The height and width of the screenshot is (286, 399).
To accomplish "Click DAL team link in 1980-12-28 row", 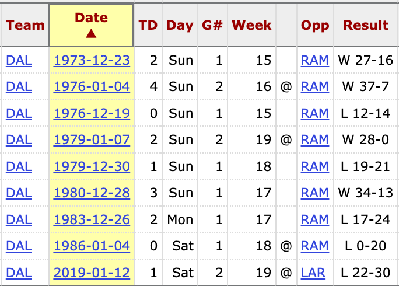I will (19, 193).
